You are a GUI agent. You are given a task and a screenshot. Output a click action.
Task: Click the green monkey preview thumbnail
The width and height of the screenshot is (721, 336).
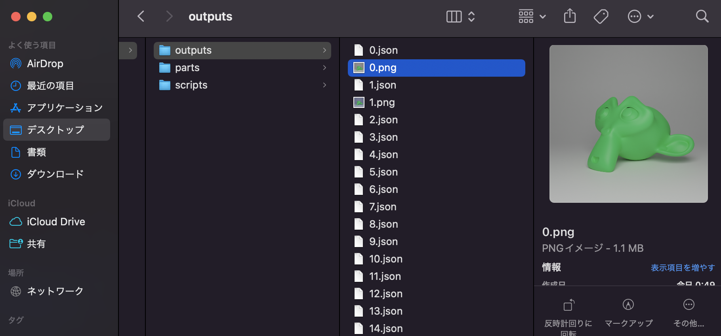[628, 124]
